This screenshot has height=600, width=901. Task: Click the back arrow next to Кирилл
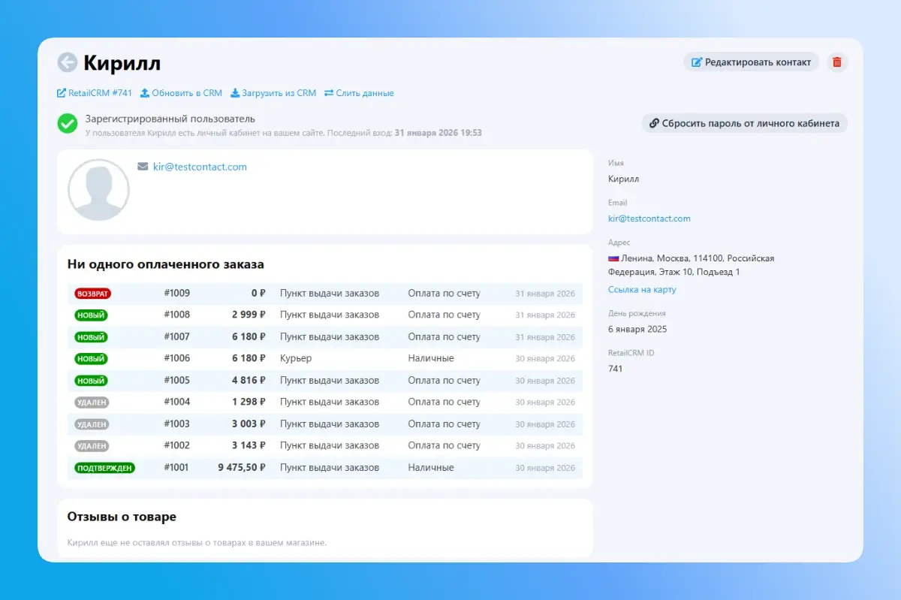click(x=68, y=62)
